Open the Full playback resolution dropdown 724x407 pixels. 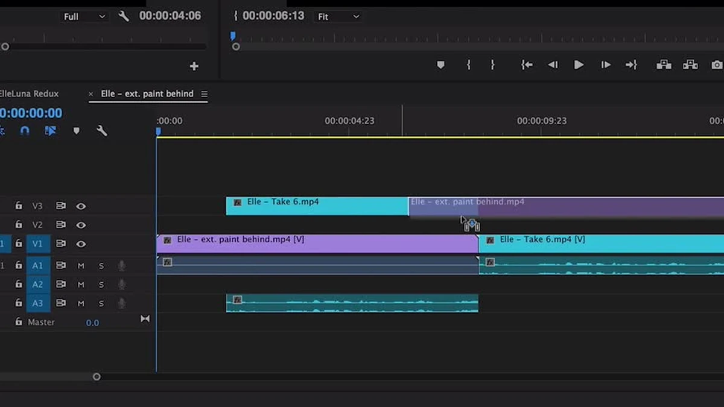point(84,17)
